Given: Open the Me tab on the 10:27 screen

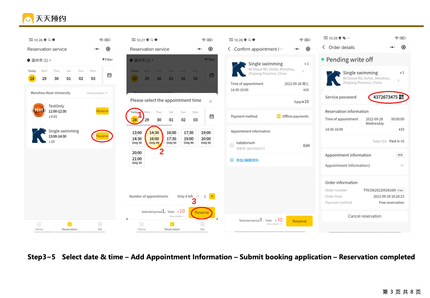Looking at the screenshot, I should click(202, 226).
